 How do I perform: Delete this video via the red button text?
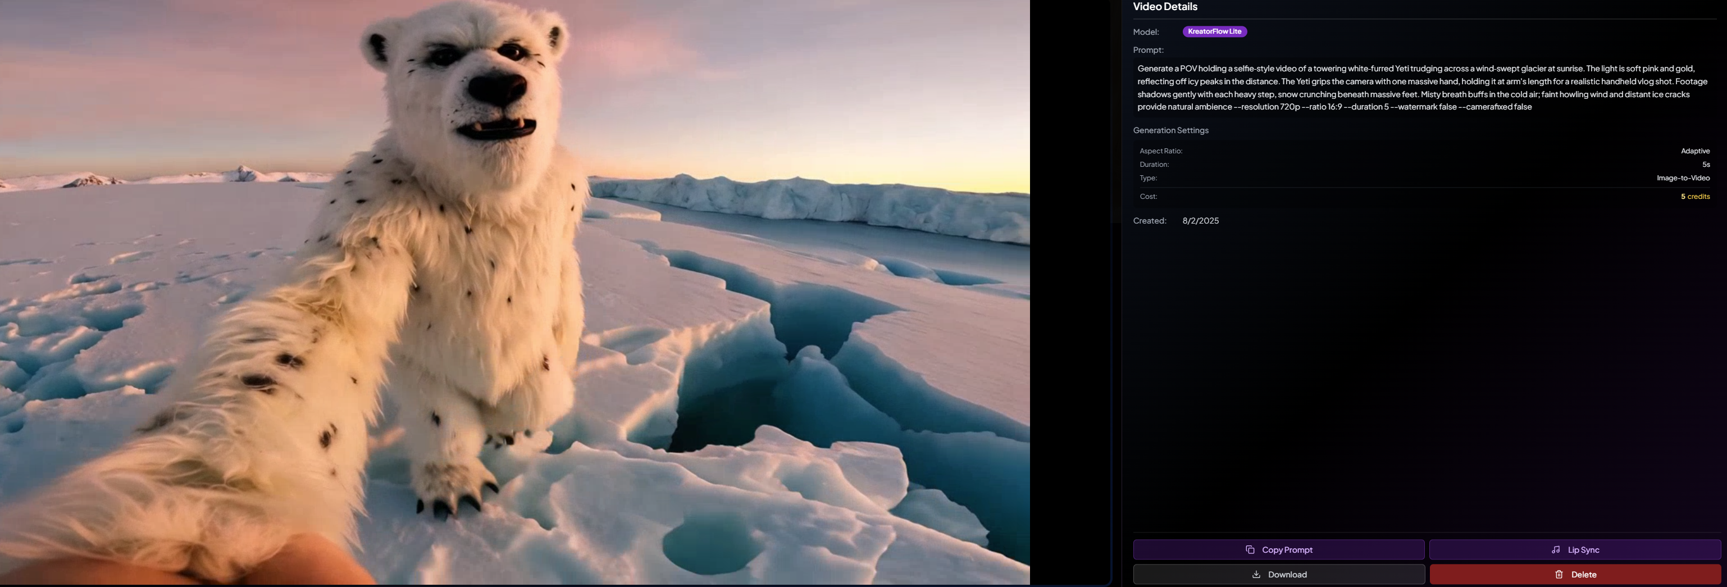[1584, 574]
